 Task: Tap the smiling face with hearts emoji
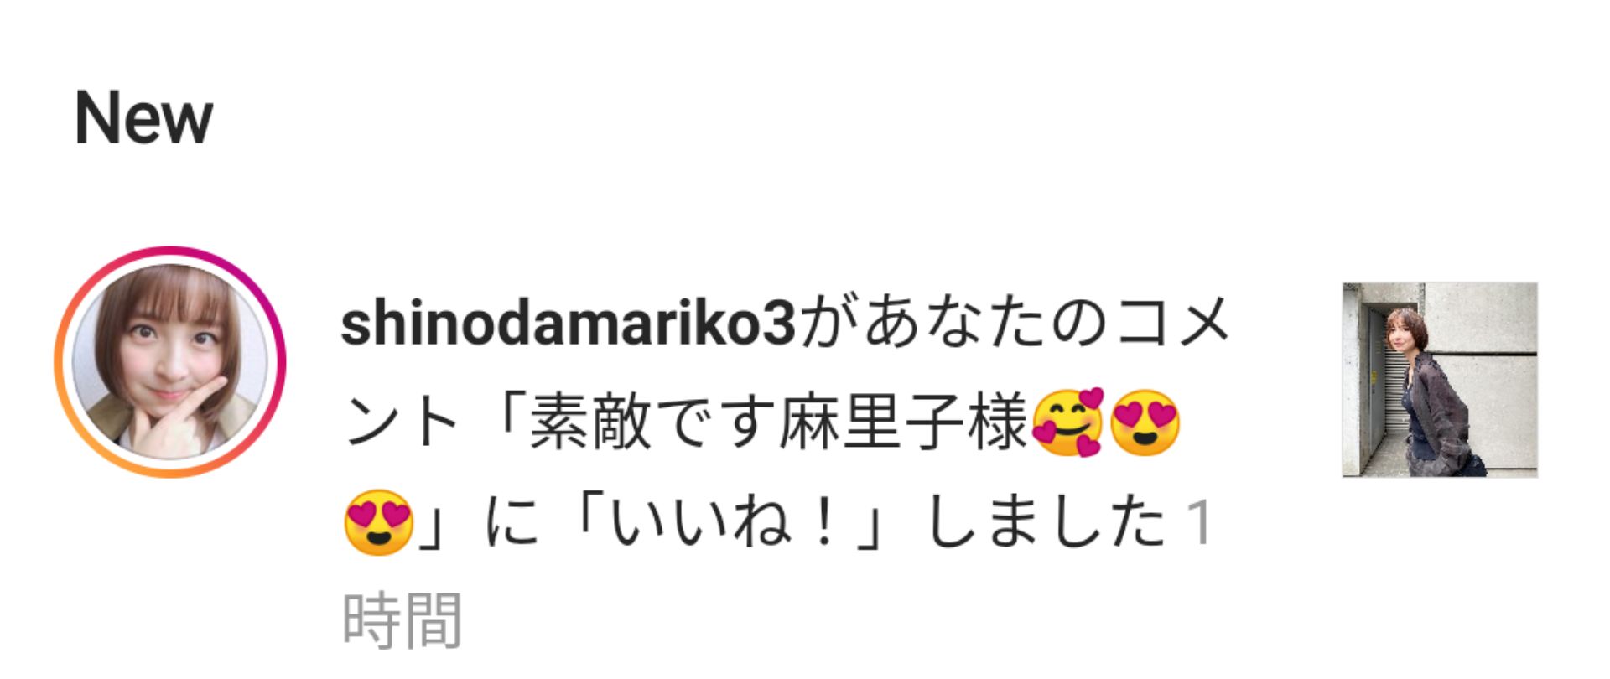pos(1067,422)
